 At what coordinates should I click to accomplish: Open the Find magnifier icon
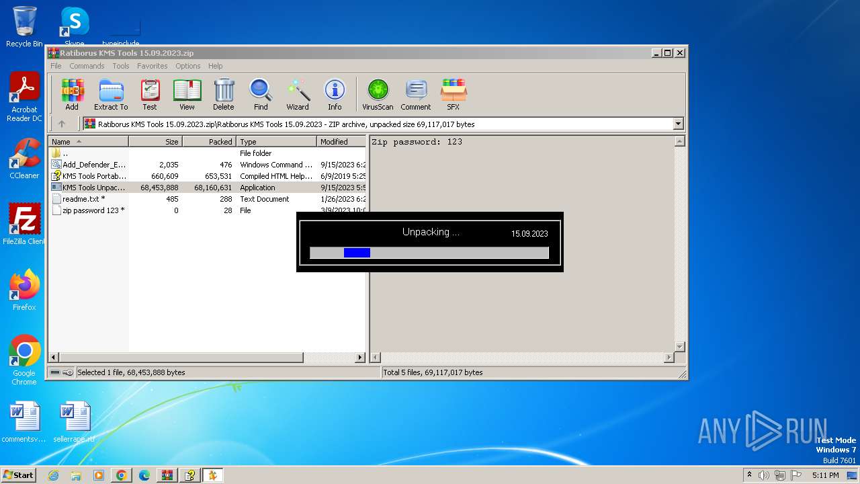tap(261, 94)
